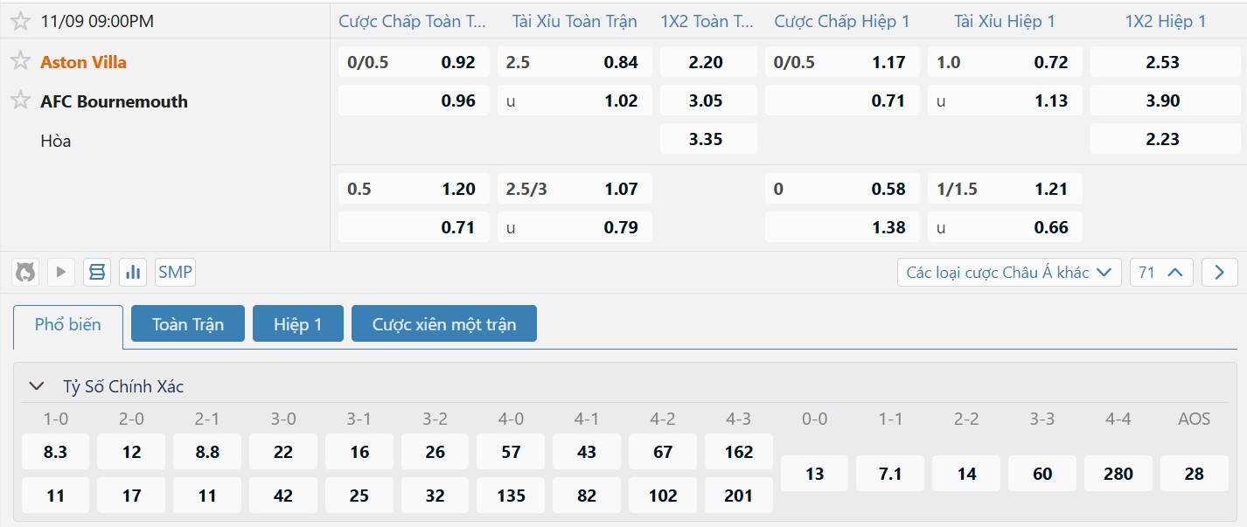1247x527 pixels.
Task: Pick the 1-0 correct score odds 8.3
Action: pyautogui.click(x=55, y=452)
